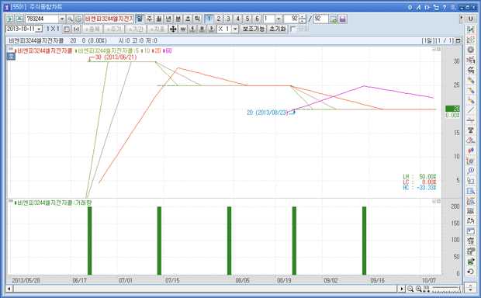Click the undo arrow icon in sidebar
Image resolution: width=481 pixels, height=298 pixels.
coord(471,272)
